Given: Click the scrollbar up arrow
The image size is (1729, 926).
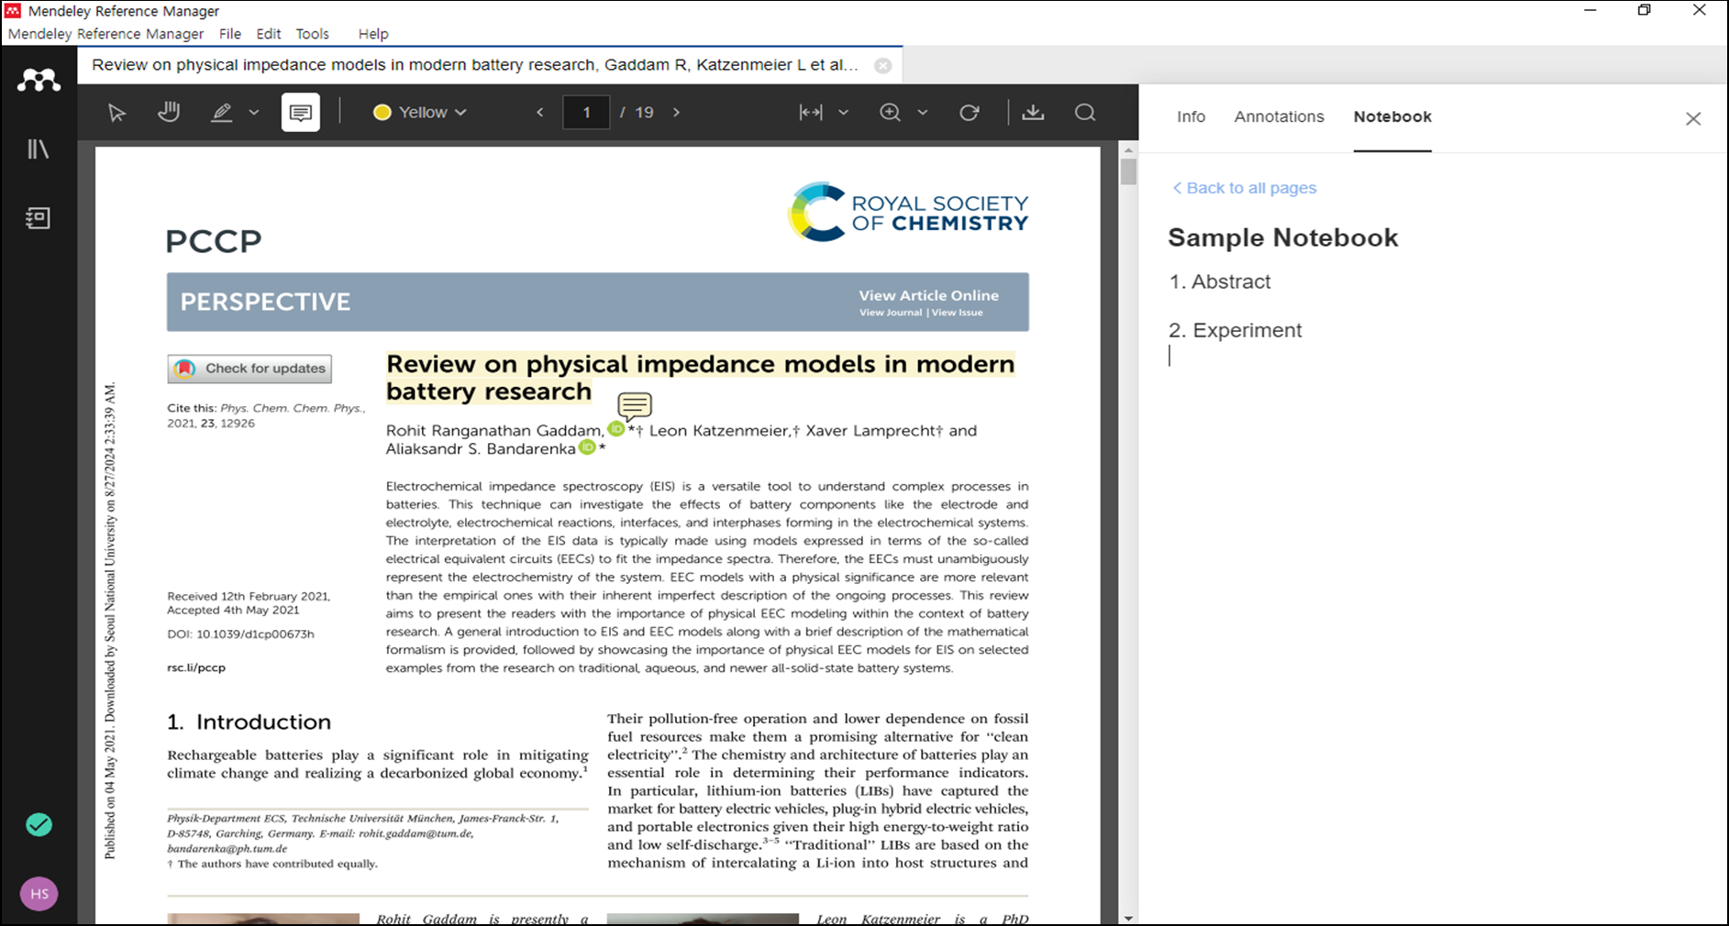Looking at the screenshot, I should [1128, 149].
